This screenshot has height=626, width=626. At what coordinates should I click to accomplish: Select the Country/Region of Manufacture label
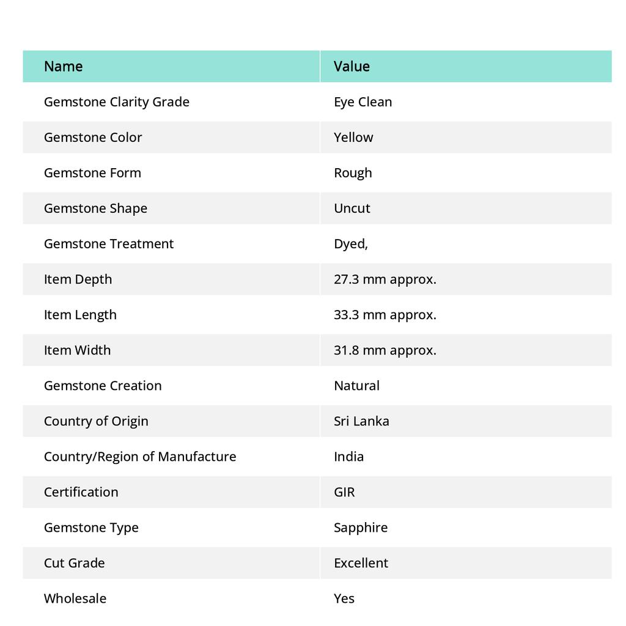click(x=140, y=456)
